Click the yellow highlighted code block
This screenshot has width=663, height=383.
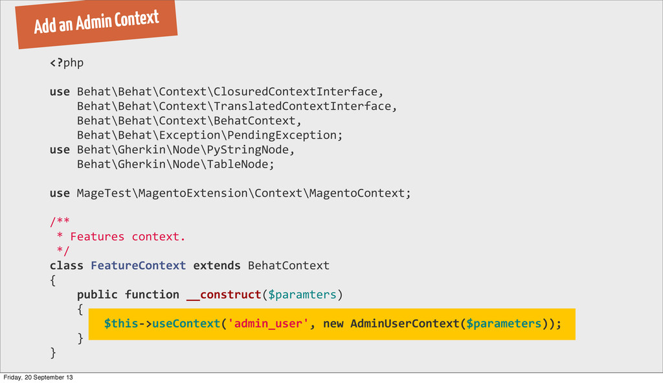point(332,324)
